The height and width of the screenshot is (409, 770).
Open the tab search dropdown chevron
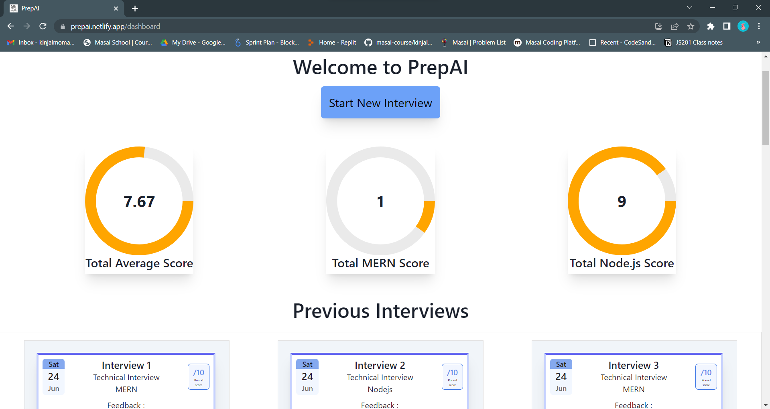pos(689,8)
